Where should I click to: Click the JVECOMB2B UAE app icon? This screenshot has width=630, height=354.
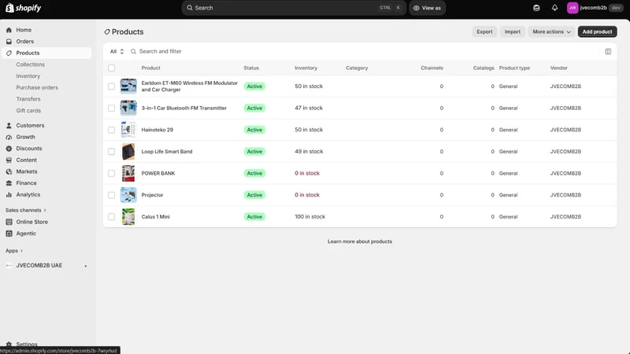click(x=9, y=265)
